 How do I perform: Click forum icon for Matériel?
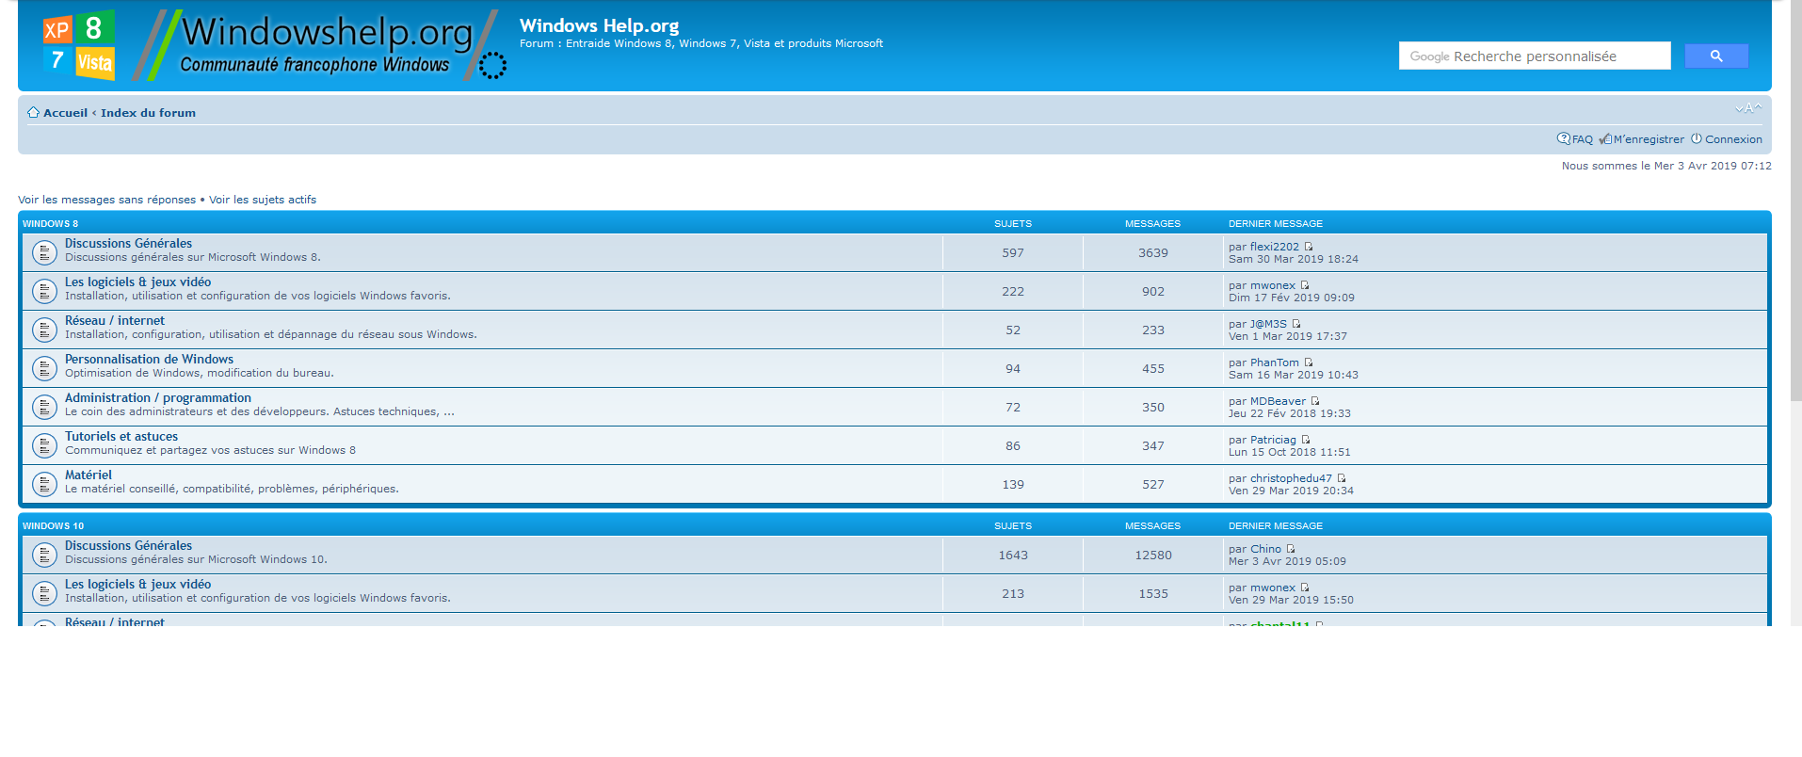pos(44,484)
